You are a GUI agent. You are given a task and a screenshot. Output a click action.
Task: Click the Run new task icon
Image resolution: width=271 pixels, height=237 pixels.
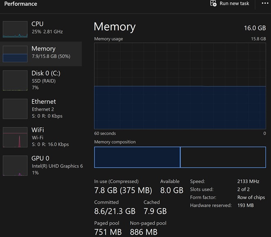pos(213,3)
